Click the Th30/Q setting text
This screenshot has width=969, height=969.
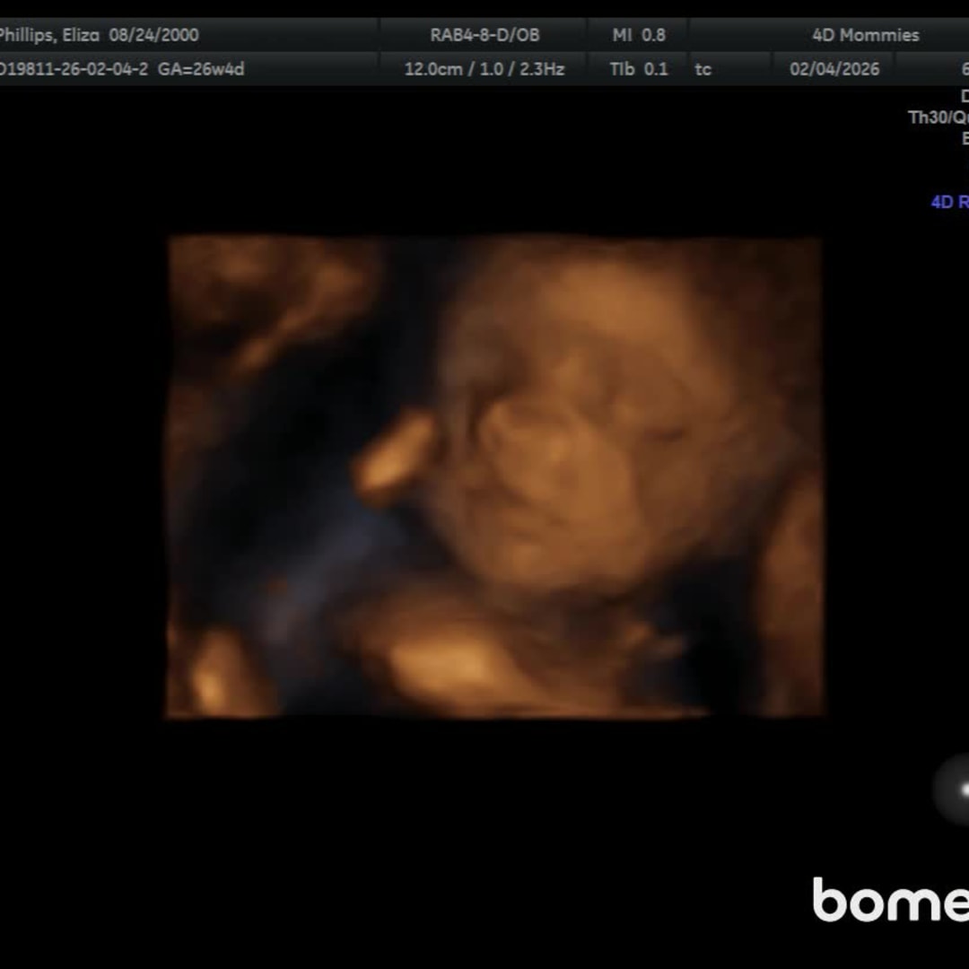938,118
